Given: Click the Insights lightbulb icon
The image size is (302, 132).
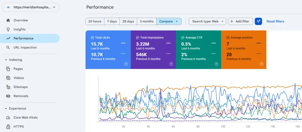Looking at the screenshot, I should pyautogui.click(x=8, y=29).
